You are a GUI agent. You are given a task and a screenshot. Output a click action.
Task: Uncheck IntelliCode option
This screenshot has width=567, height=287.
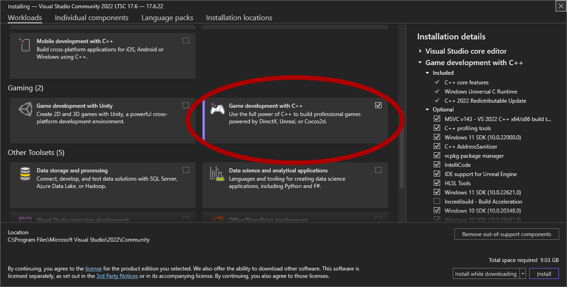pos(437,165)
